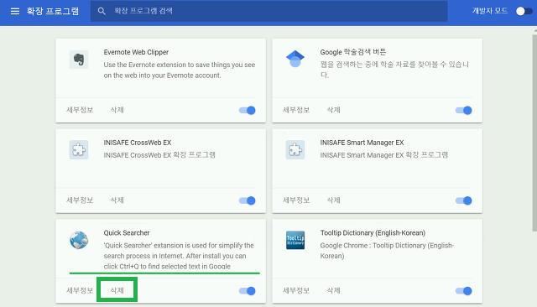The image size is (537, 307).
Task: Click the Tooltip Dictionary extension icon
Action: [x=295, y=240]
